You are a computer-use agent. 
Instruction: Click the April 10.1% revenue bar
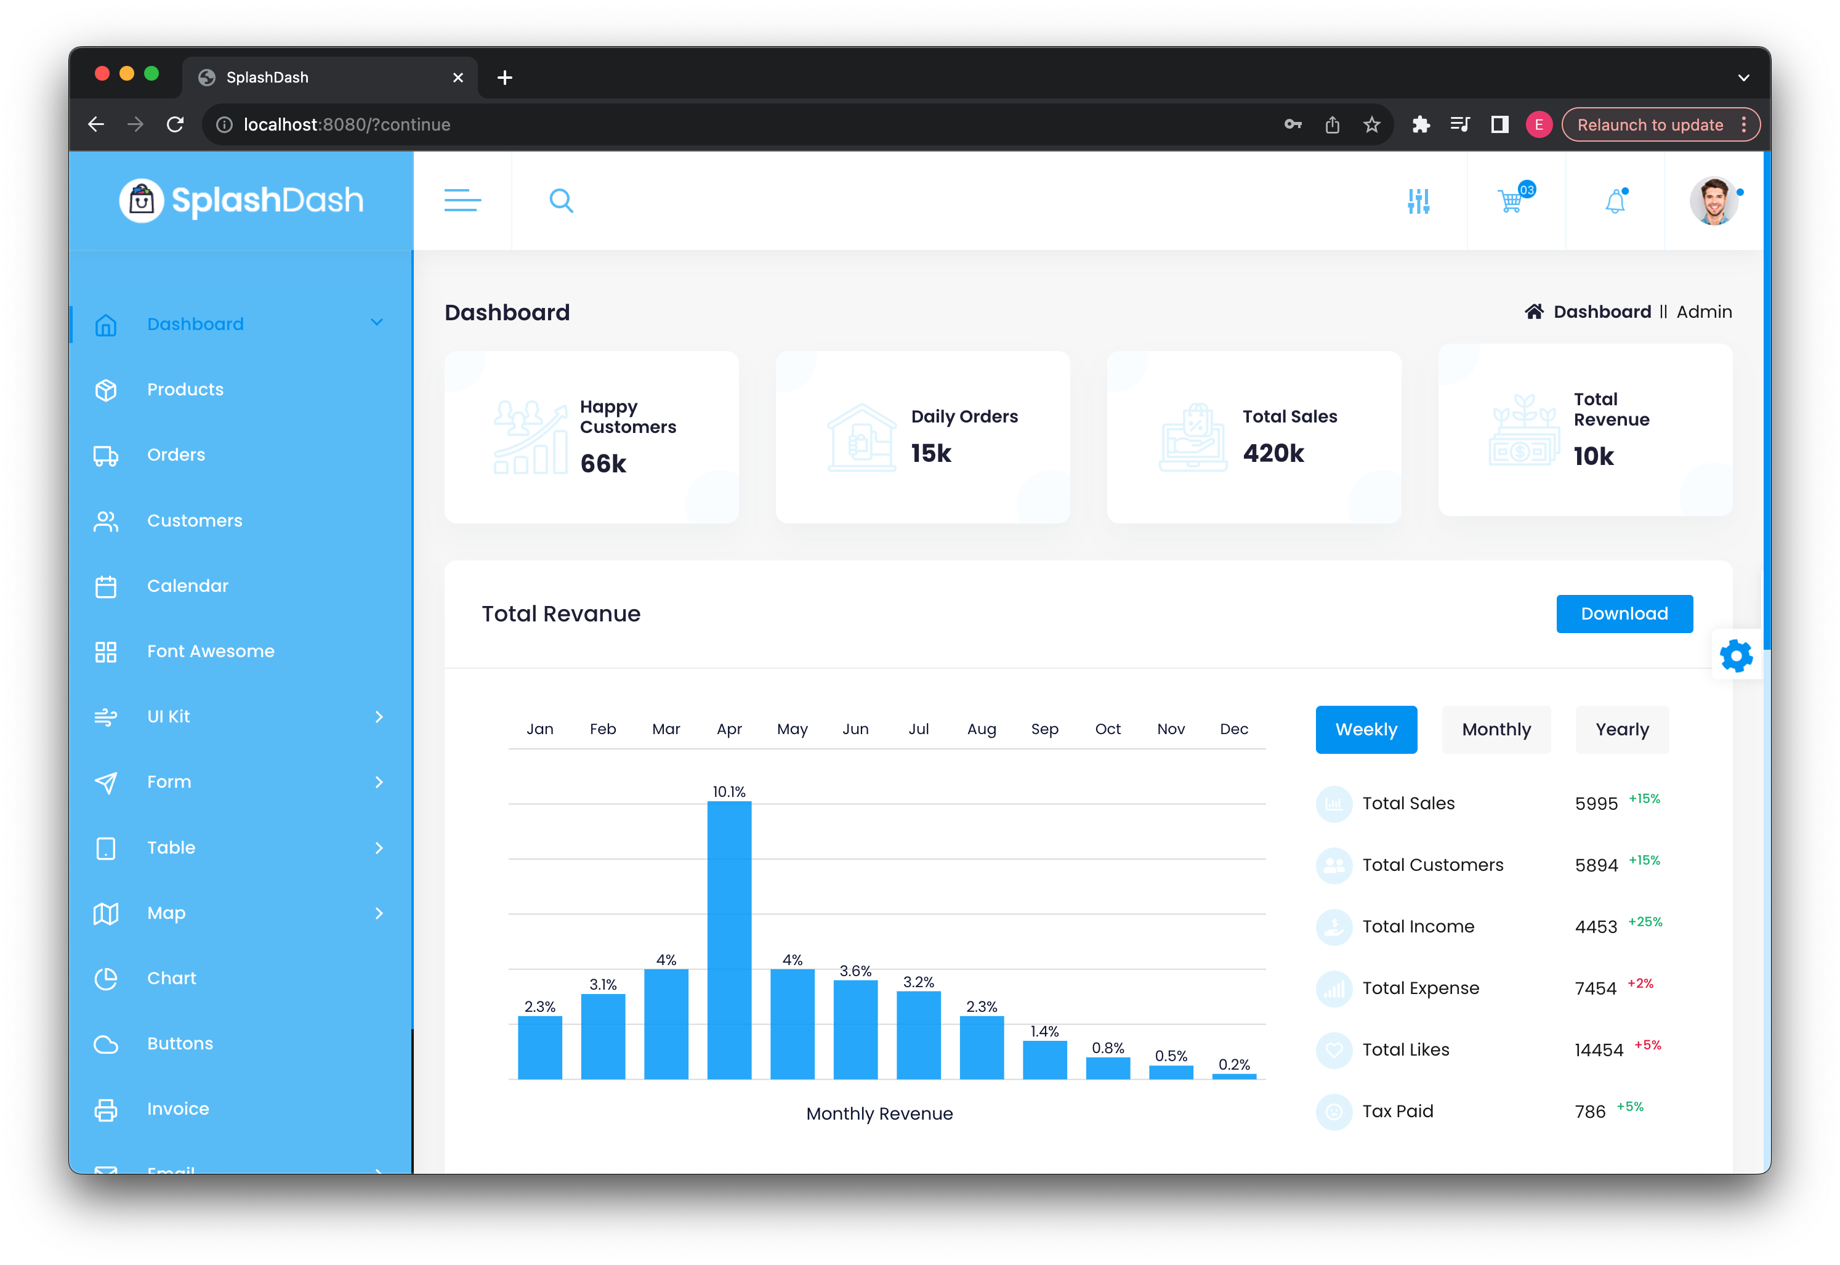tap(728, 940)
